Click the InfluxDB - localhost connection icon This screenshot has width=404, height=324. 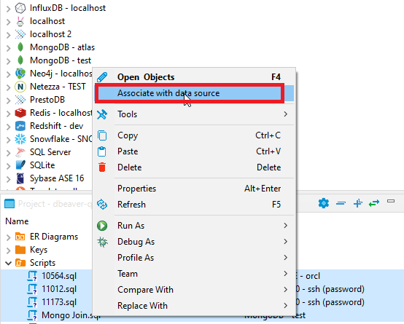[x=20, y=8]
